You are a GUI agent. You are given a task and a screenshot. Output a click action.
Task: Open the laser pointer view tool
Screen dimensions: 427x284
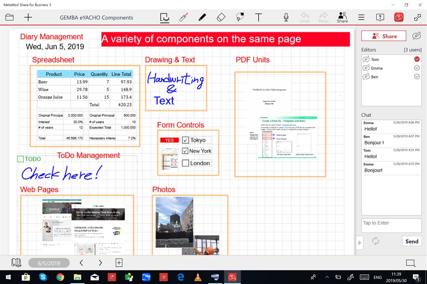pyautogui.click(x=165, y=17)
